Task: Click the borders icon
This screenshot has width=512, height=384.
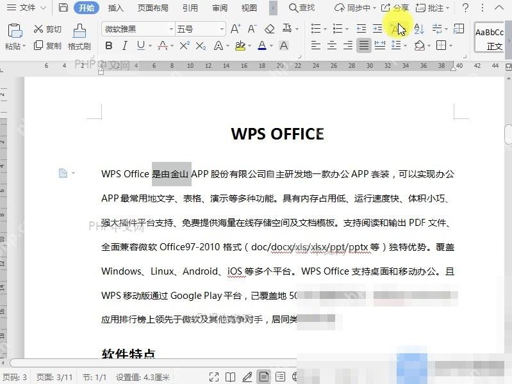Action: tap(441, 45)
